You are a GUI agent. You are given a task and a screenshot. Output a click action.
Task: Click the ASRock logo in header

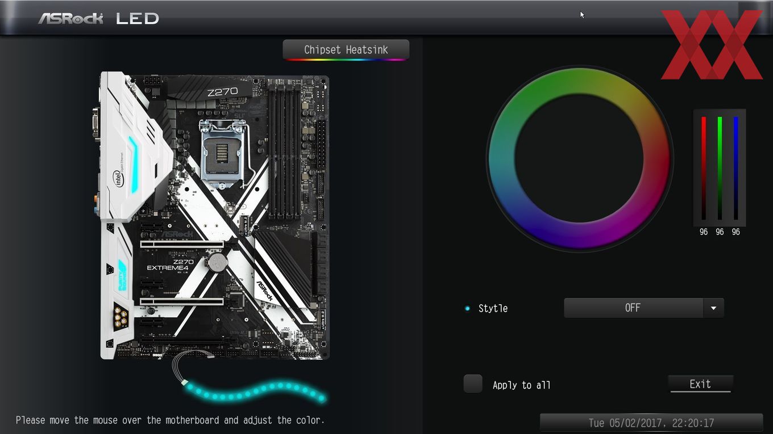70,18
